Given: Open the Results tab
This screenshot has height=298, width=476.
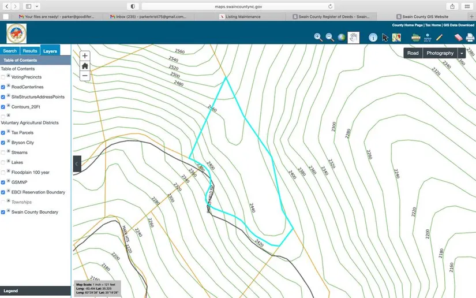Looking at the screenshot, I should point(30,51).
